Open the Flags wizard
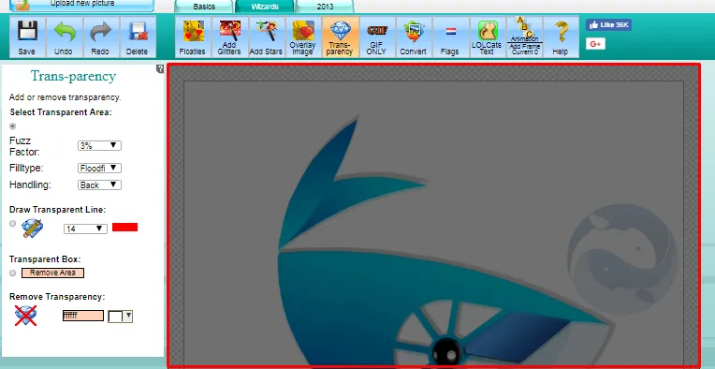The image size is (715, 369). pyautogui.click(x=450, y=37)
